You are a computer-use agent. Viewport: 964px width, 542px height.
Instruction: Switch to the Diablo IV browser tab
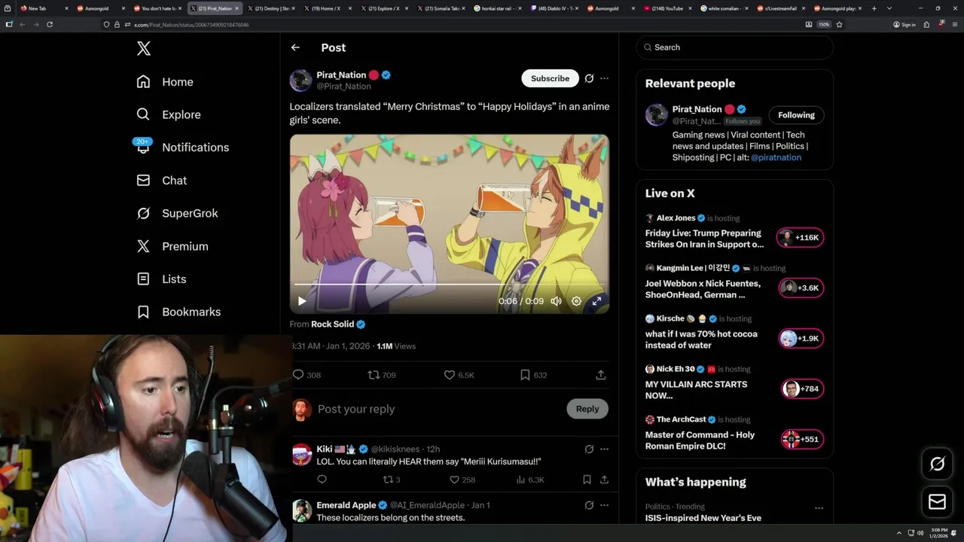click(554, 8)
